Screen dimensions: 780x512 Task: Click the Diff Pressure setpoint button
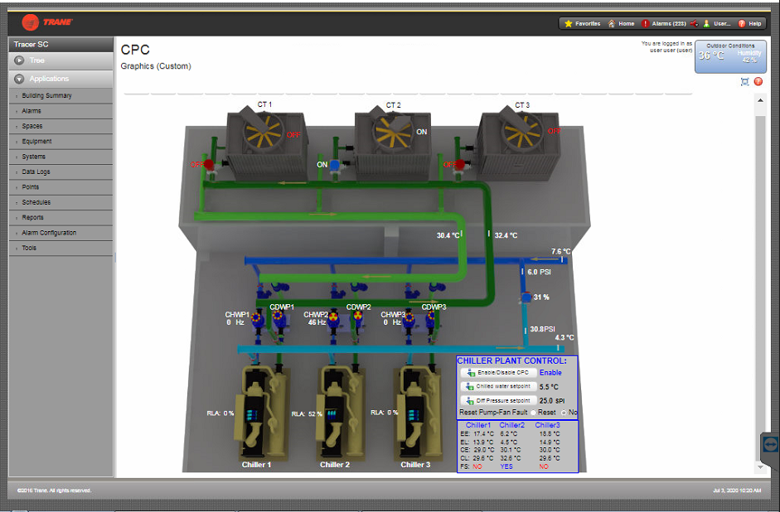tap(498, 400)
